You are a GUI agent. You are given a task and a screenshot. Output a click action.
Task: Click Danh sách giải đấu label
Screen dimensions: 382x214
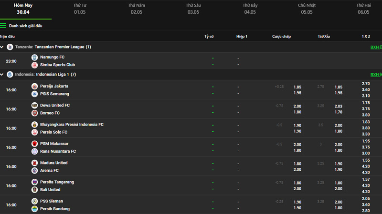coord(26,26)
